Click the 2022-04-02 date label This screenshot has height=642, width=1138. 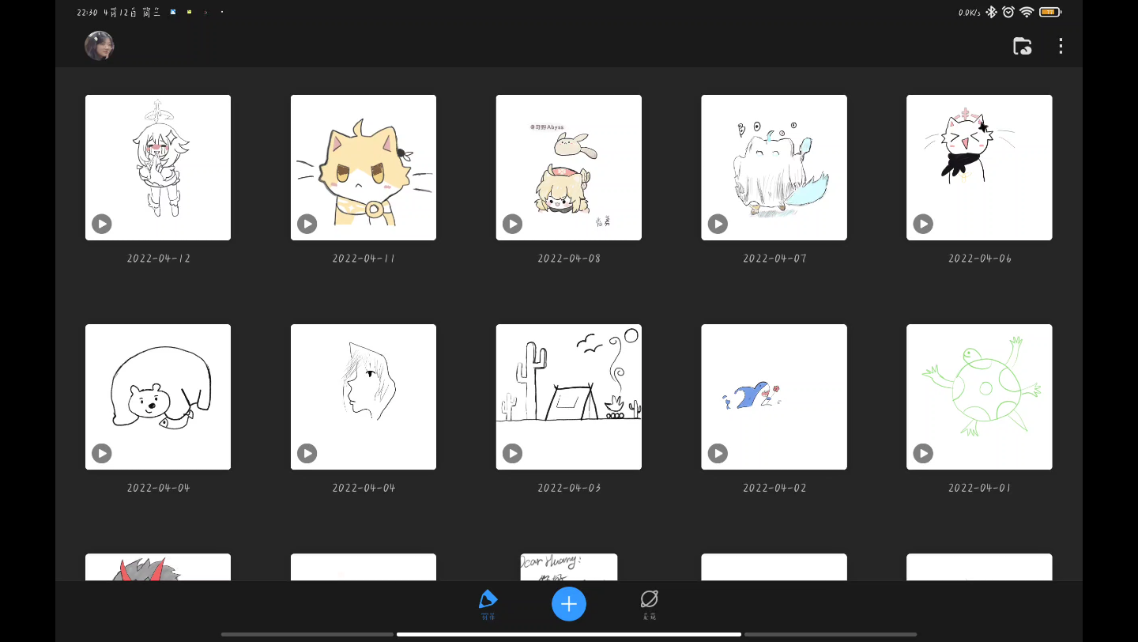[x=774, y=488]
